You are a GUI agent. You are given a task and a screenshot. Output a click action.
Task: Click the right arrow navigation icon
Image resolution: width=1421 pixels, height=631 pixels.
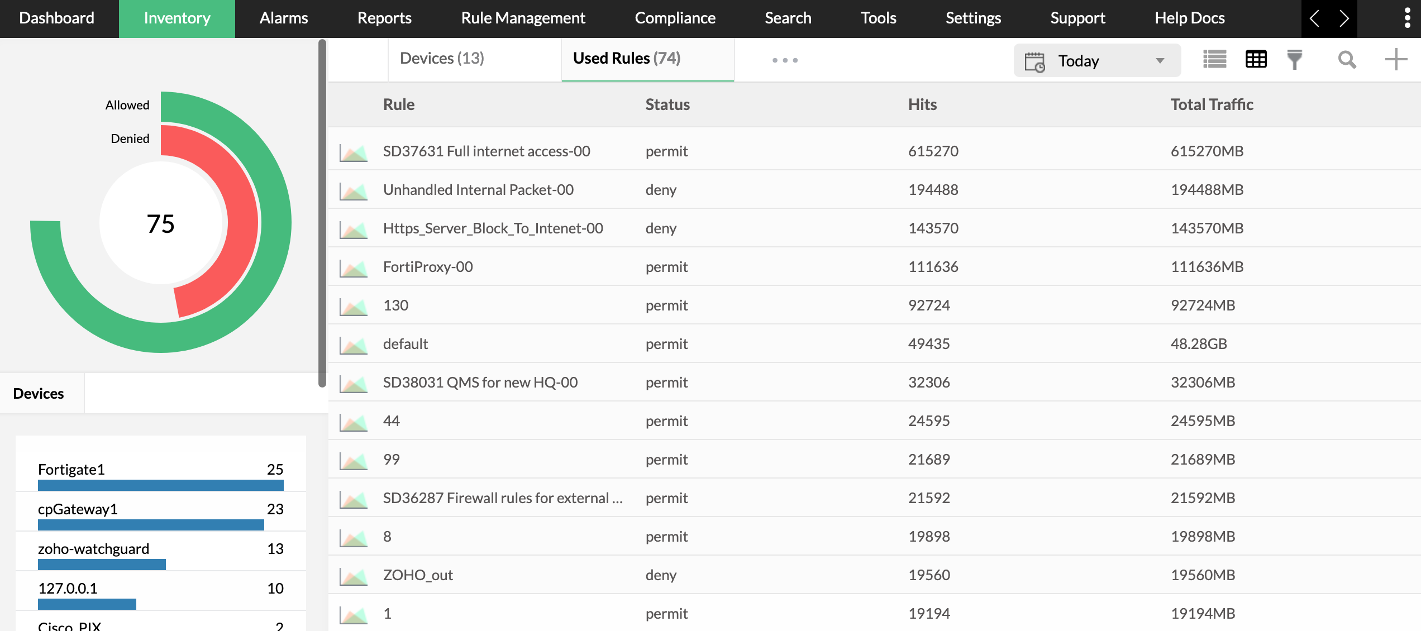tap(1344, 18)
